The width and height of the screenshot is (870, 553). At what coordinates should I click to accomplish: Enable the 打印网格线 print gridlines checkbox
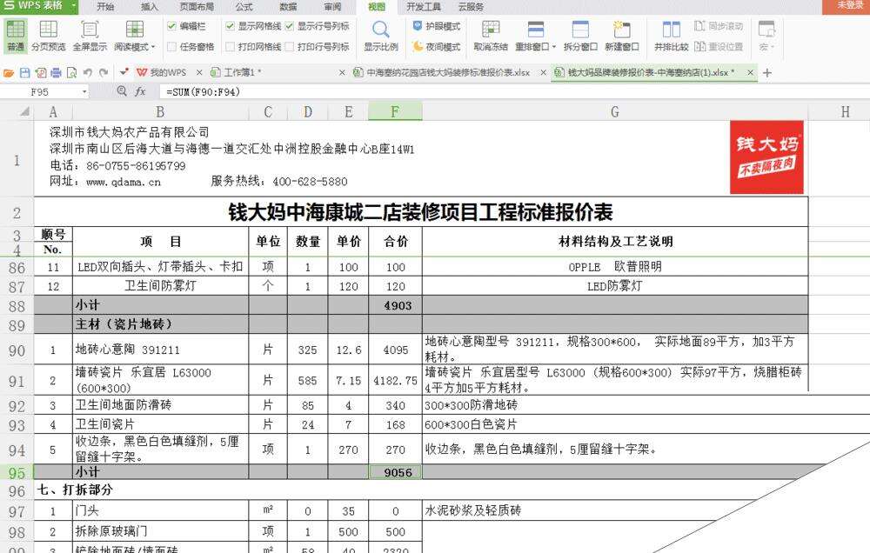coord(230,47)
